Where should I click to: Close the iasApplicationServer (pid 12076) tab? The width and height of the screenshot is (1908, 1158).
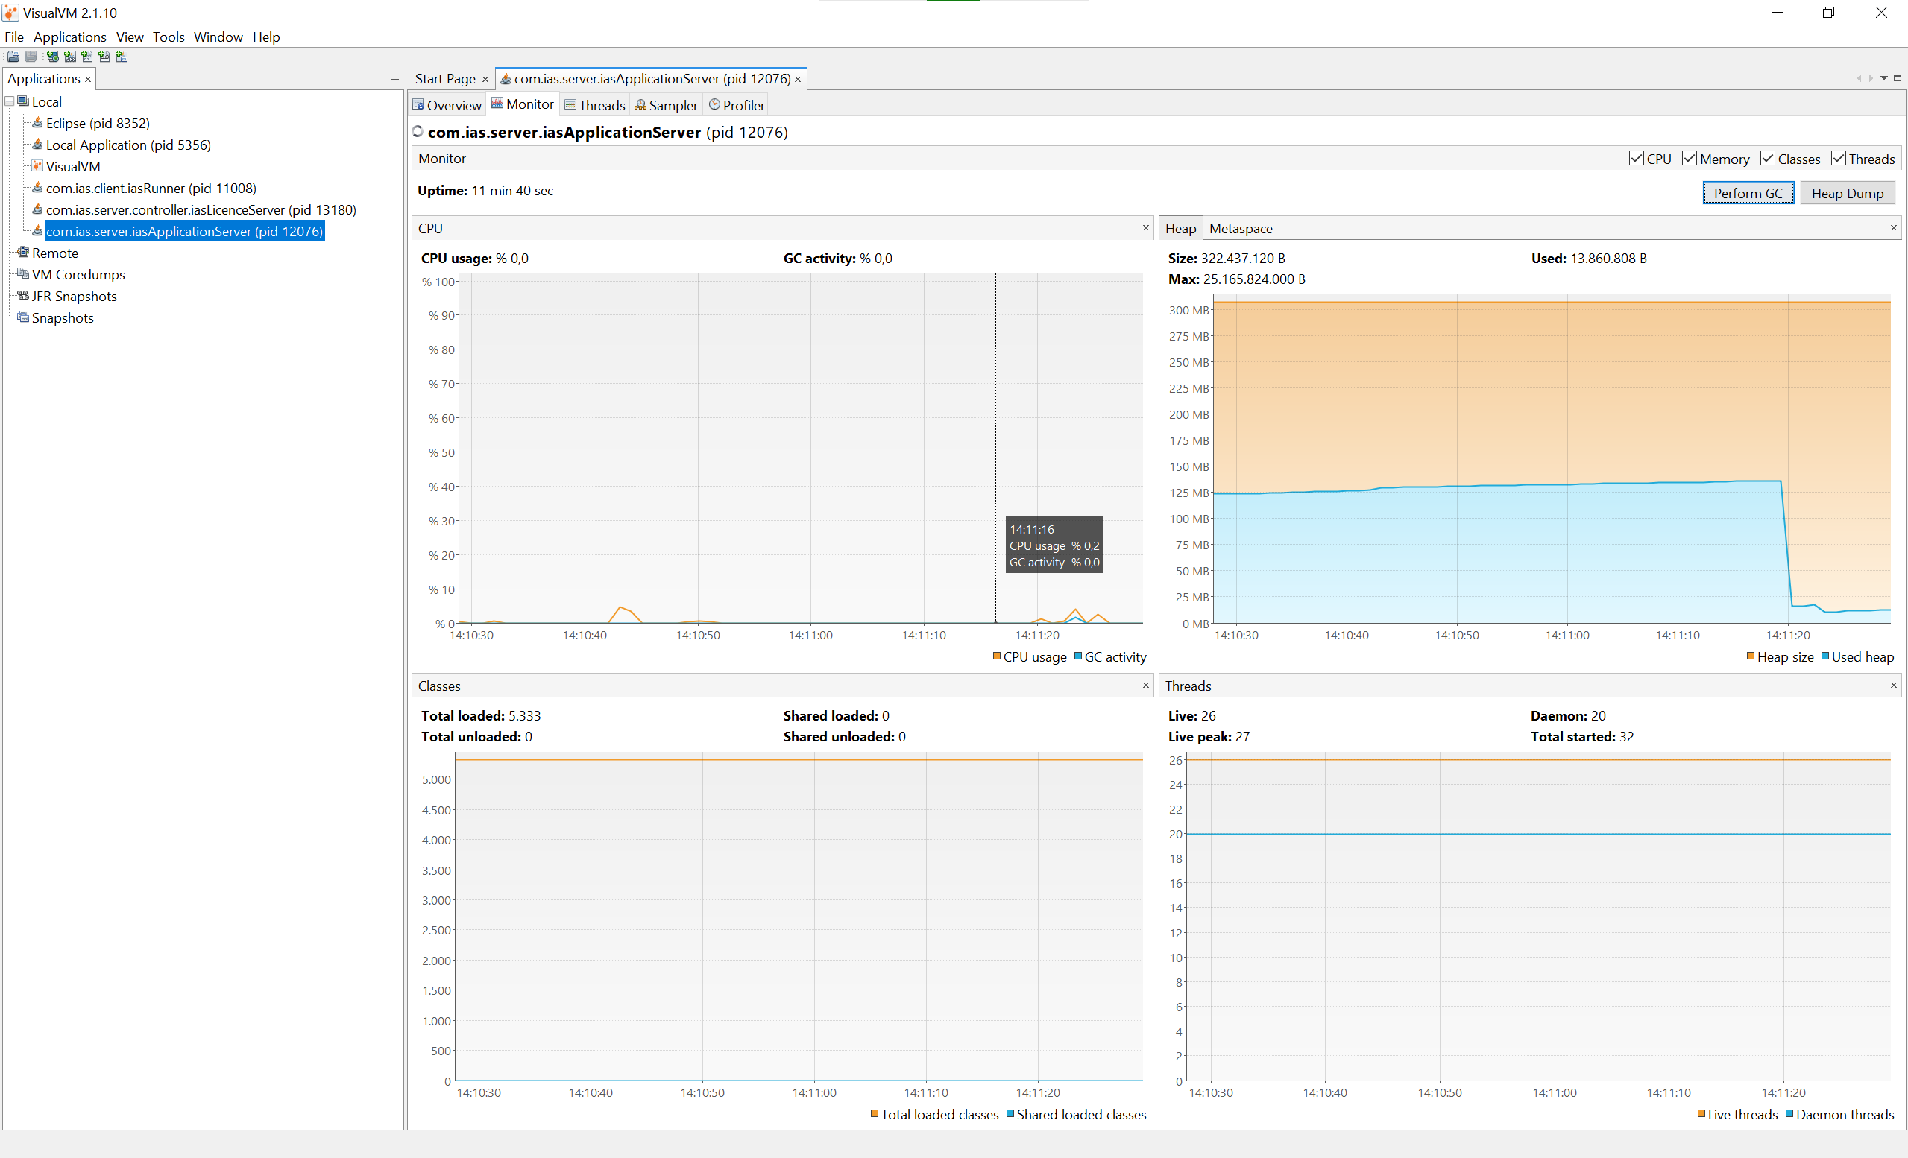(797, 79)
